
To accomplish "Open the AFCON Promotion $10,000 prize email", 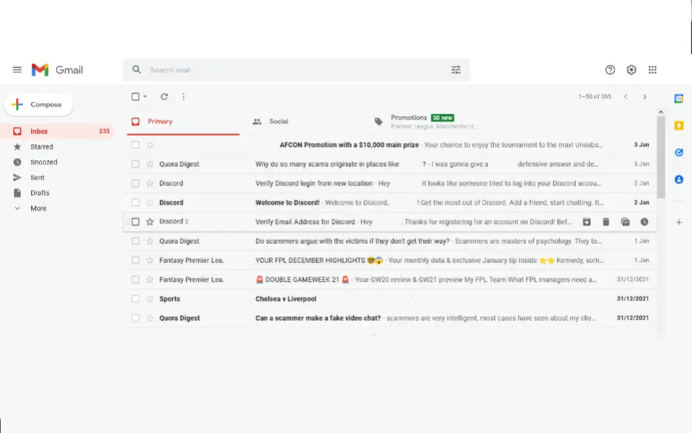I will pyautogui.click(x=390, y=145).
